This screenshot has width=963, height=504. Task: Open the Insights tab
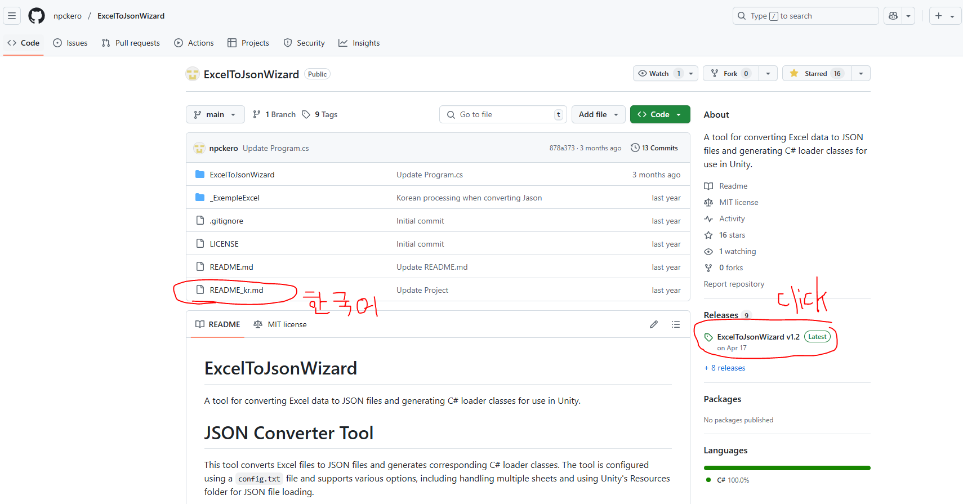359,43
